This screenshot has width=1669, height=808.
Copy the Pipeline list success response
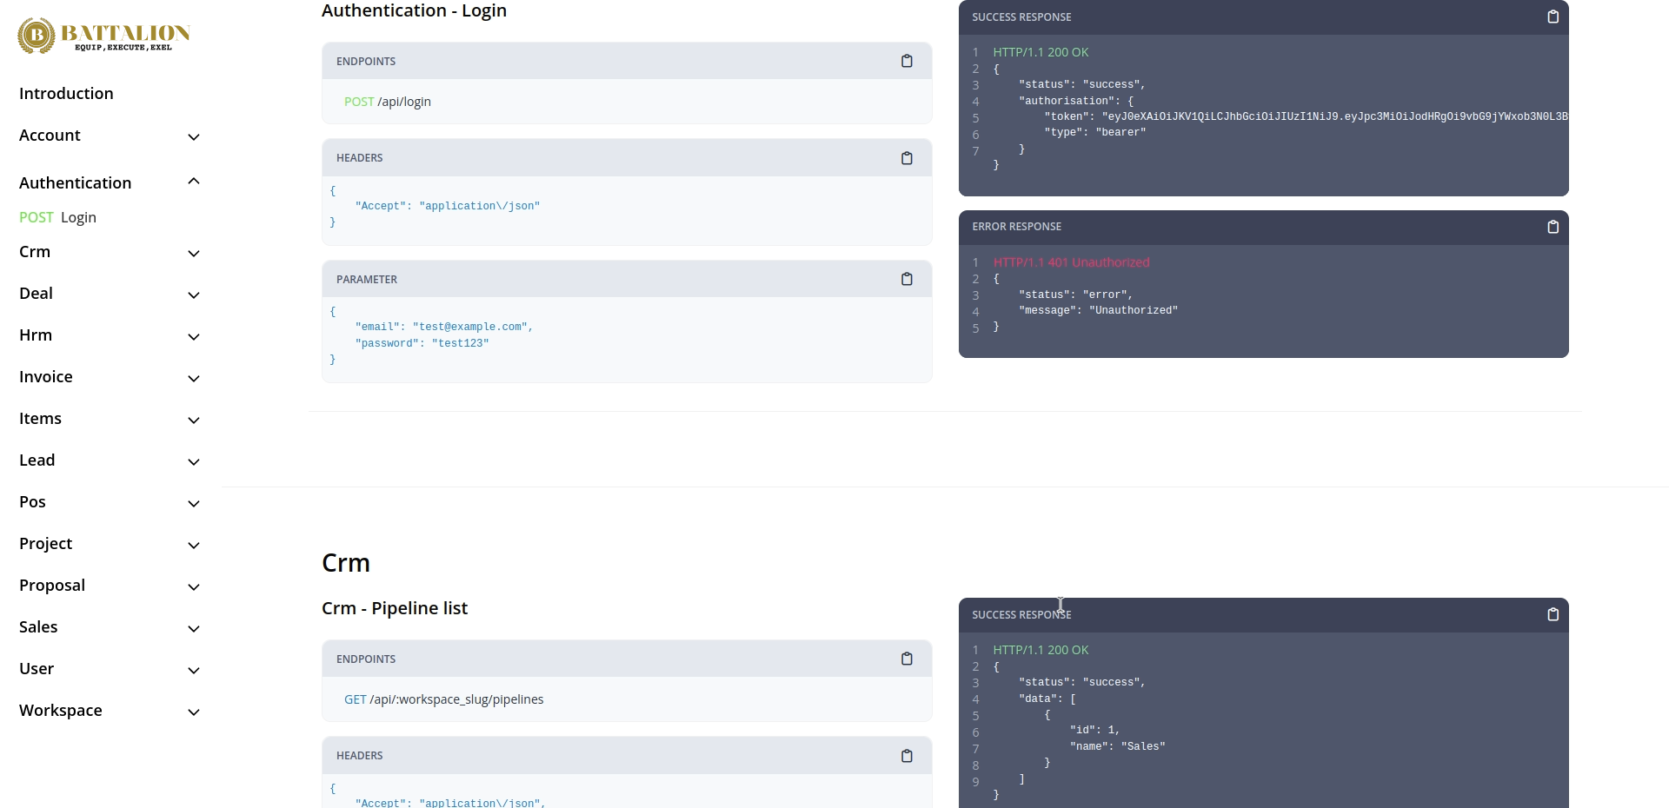(x=1553, y=614)
